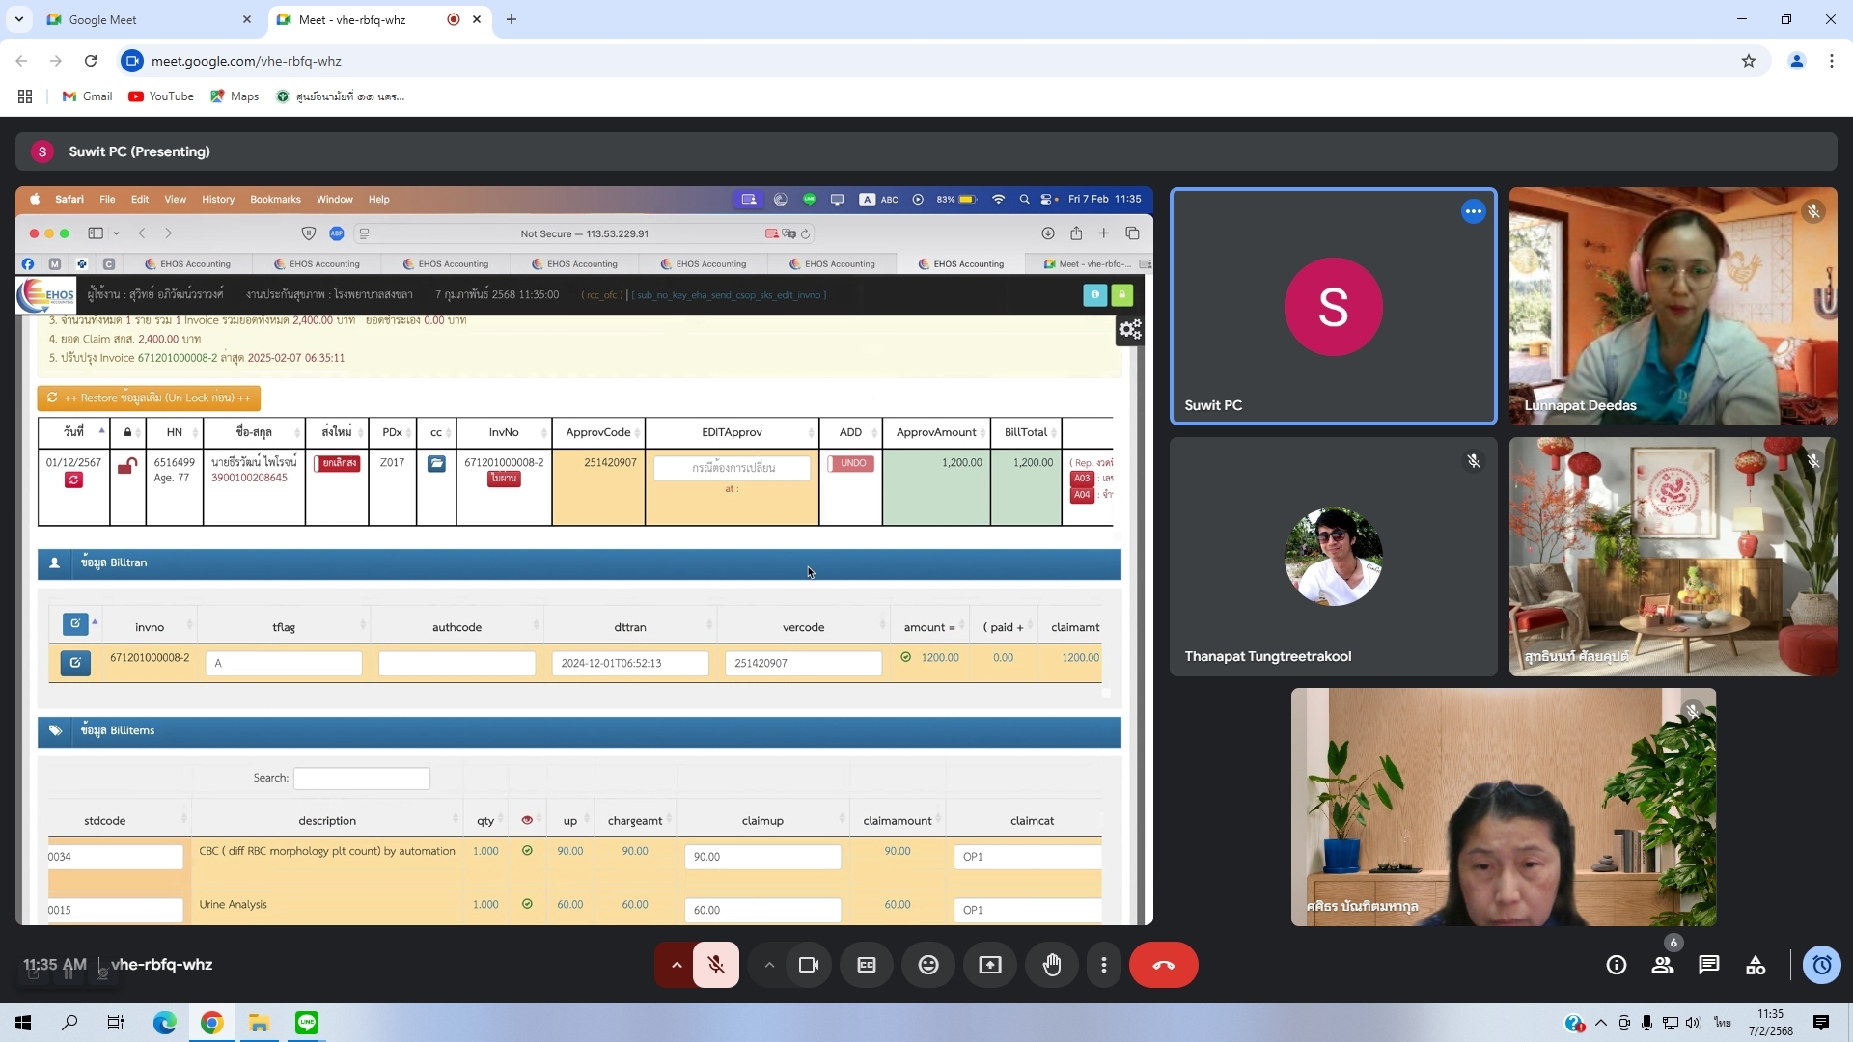
Task: Open the activities panel
Action: pos(1756,965)
